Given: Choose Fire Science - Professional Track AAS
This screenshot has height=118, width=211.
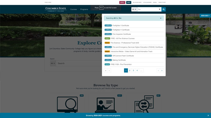Looking at the screenshot, I should coord(125,43).
